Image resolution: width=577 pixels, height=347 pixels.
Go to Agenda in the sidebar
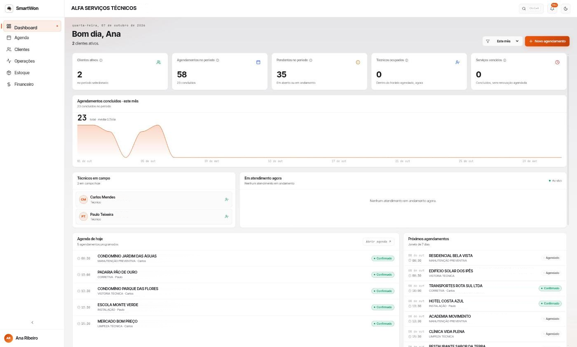pos(32,38)
